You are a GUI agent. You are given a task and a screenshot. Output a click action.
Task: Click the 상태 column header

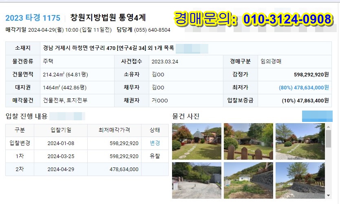pos(155,130)
